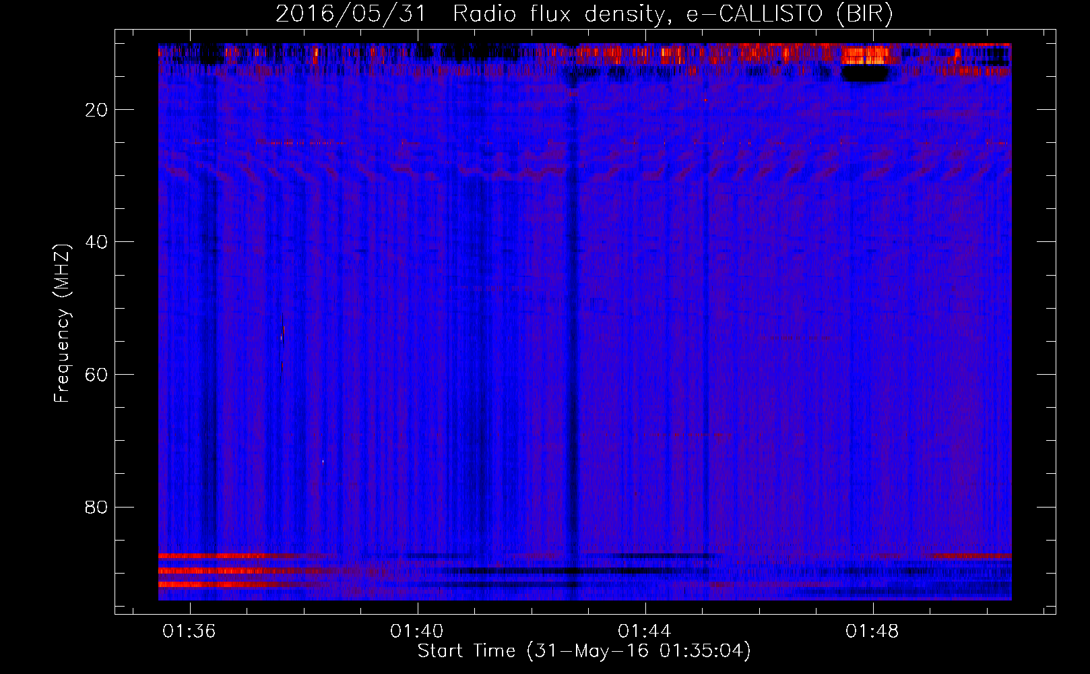Click the plot title 'Radio flux density, e-CALLISTO (BIR)'
Image resolution: width=1090 pixels, height=674 pixels.
(672, 14)
